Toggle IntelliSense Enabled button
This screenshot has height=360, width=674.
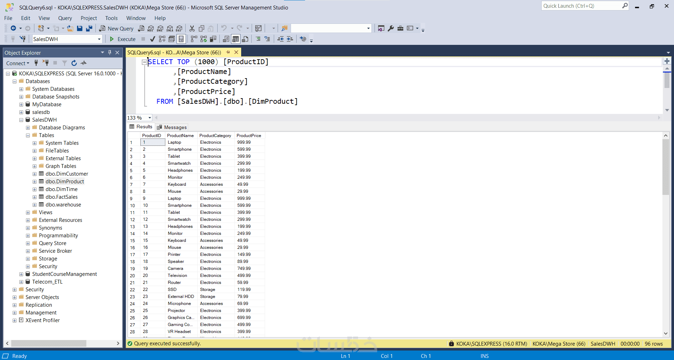pos(181,39)
